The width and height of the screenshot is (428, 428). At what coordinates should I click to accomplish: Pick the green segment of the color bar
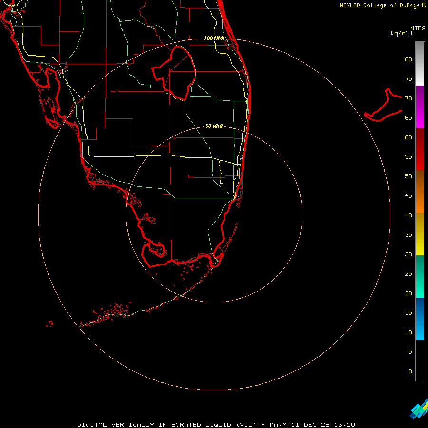click(x=420, y=276)
